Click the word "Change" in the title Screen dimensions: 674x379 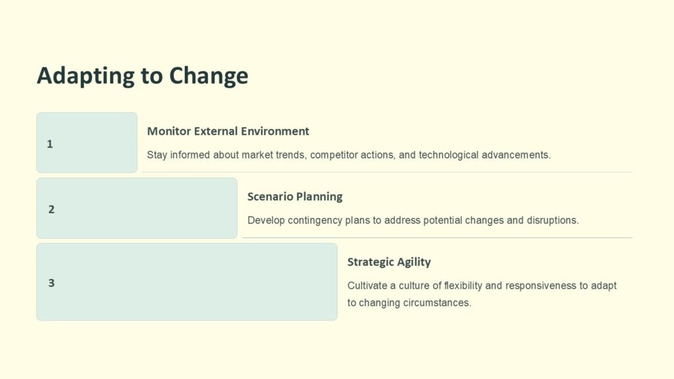pos(209,76)
